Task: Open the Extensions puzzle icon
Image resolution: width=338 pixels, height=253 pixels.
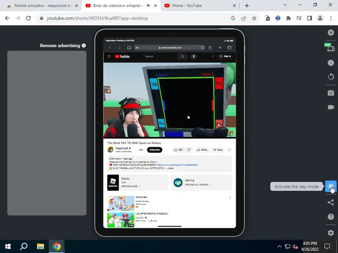Action: tap(288, 18)
